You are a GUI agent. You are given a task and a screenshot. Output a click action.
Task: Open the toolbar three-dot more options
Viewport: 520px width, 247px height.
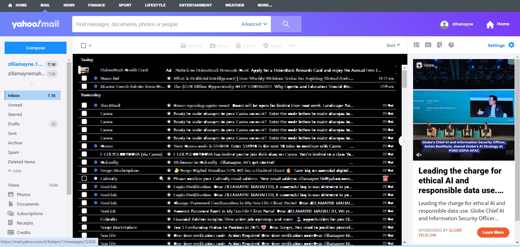(x=292, y=46)
